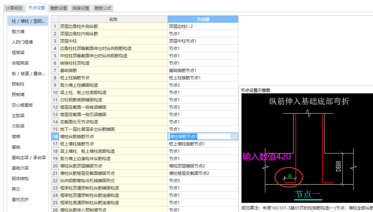Screen dimensions: 373x212
Task: Click row 芯柱钢筋底部锚固构造
Action: click(x=113, y=100)
